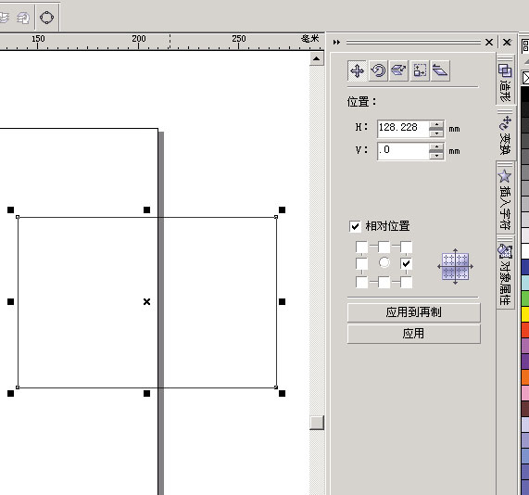
Task: Select the Size transform icon
Action: coord(420,70)
